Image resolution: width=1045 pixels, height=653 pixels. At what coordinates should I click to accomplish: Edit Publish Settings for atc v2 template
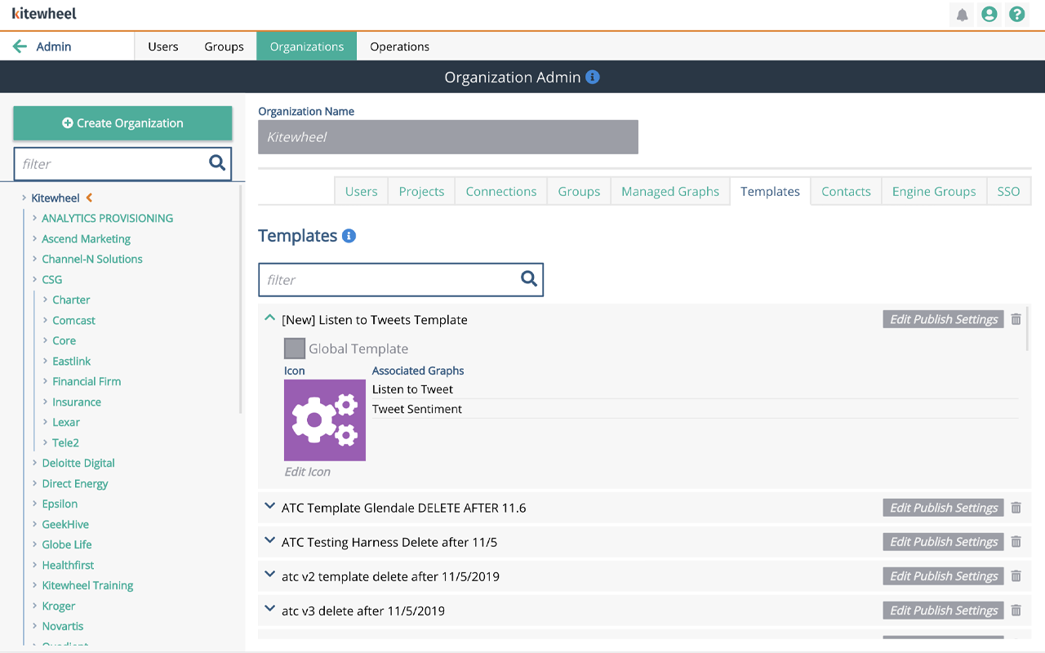pos(943,576)
